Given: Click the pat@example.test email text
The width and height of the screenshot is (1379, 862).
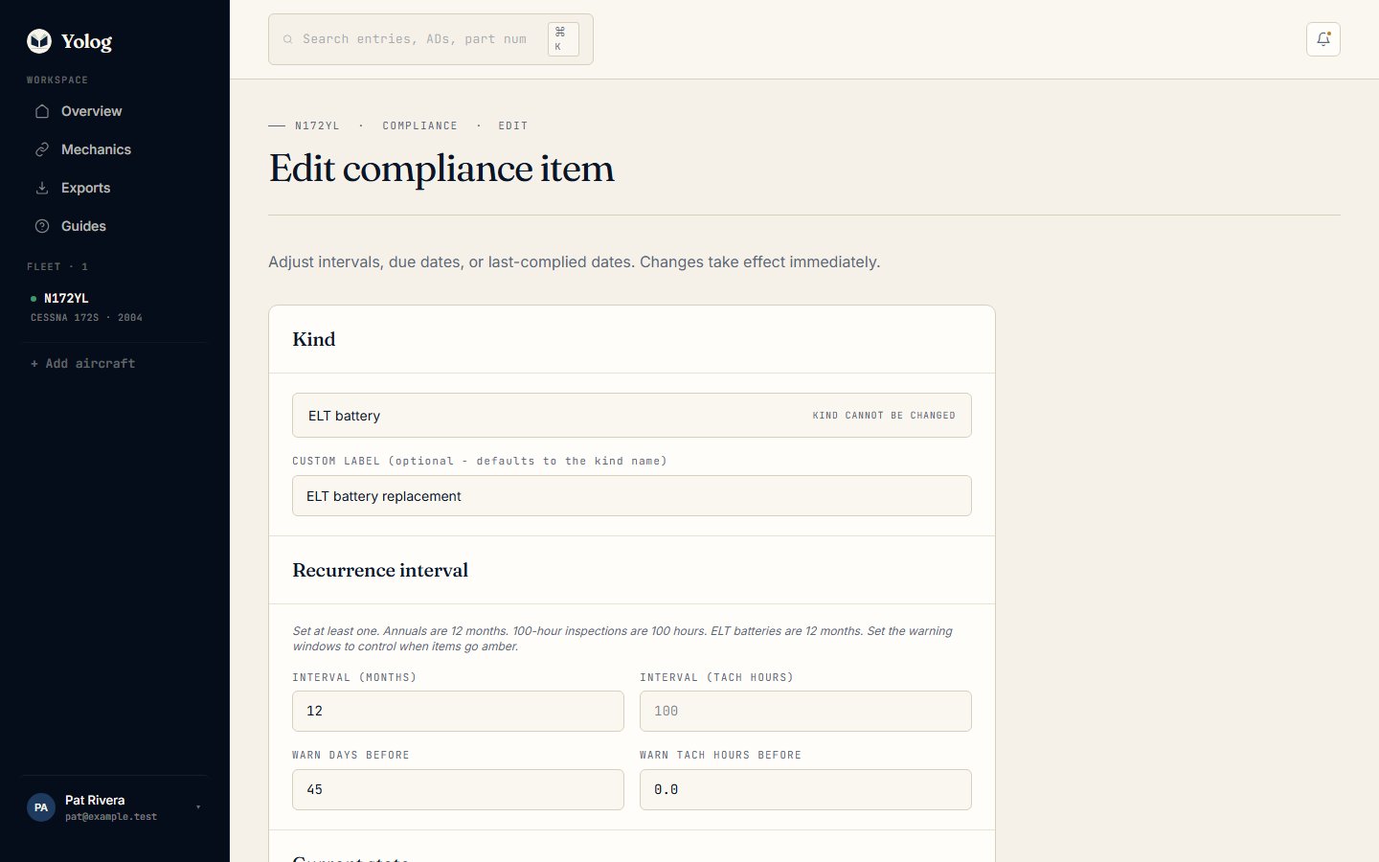Looking at the screenshot, I should tap(111, 817).
